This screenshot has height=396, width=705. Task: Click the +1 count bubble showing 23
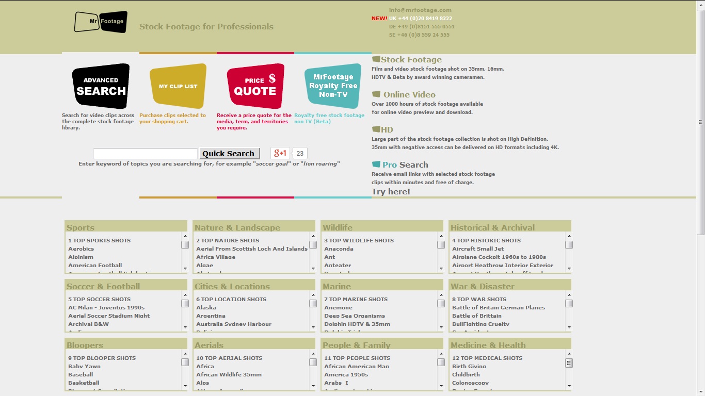coord(300,153)
